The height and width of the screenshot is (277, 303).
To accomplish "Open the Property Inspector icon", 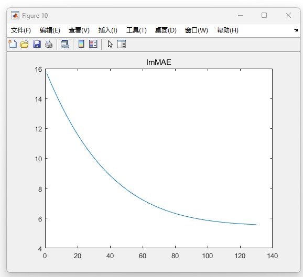I will (122, 44).
